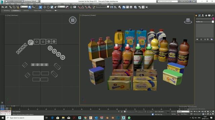Click the Unlink Selection tool
Image resolution: width=215 pixels, height=120 pixels.
point(14,7)
